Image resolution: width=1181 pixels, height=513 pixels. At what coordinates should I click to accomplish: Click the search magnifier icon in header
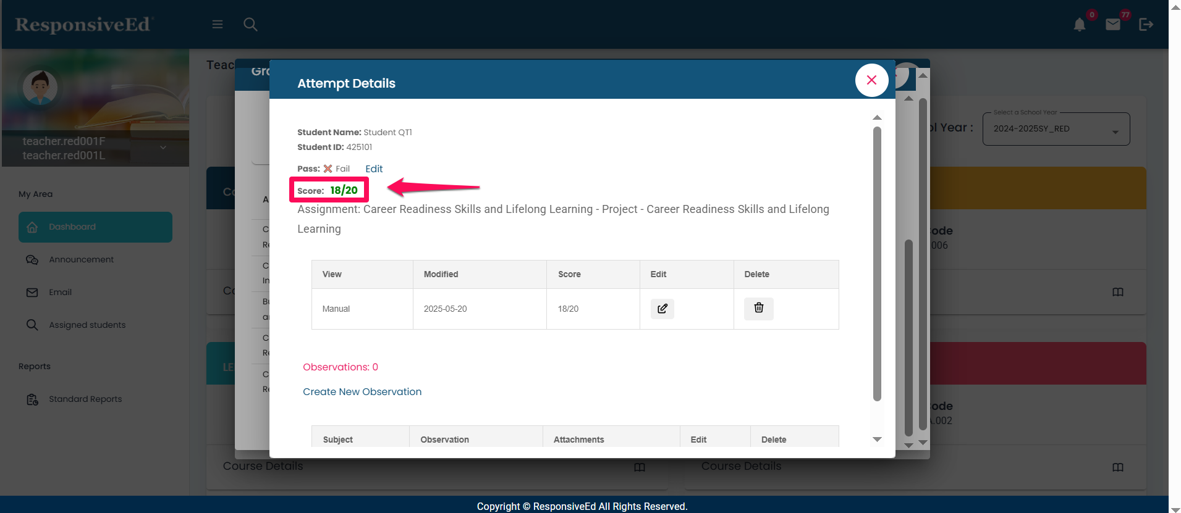click(x=250, y=24)
